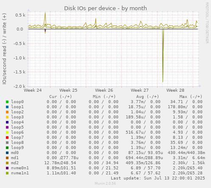This screenshot has height=188, width=211.
Task: Select the loop8 legend label
Action: (17, 143)
